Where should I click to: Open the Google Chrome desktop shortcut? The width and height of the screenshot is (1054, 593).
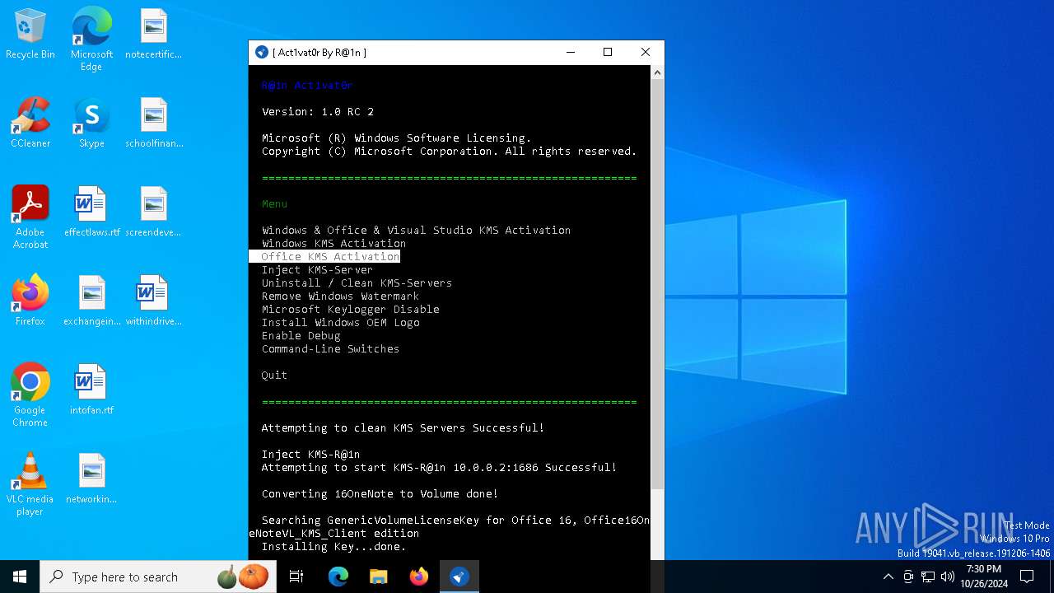pos(30,395)
